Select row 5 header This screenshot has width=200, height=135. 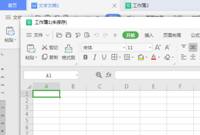point(27,121)
